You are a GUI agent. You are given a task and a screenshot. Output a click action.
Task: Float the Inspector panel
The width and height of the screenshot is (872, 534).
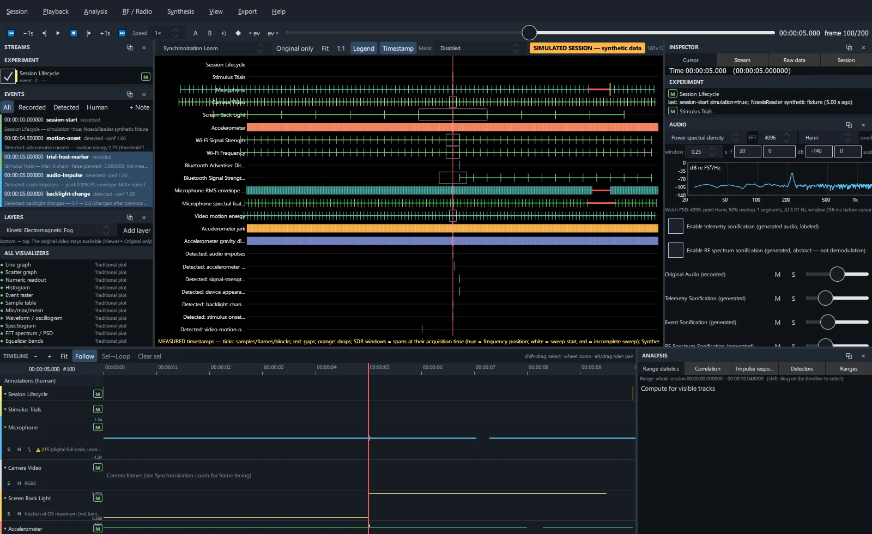[849, 47]
